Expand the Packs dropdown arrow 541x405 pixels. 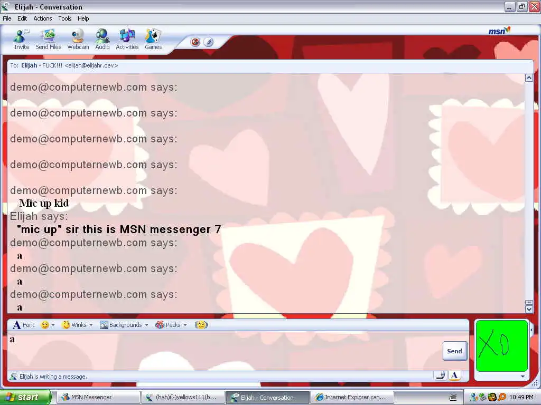[x=185, y=325]
